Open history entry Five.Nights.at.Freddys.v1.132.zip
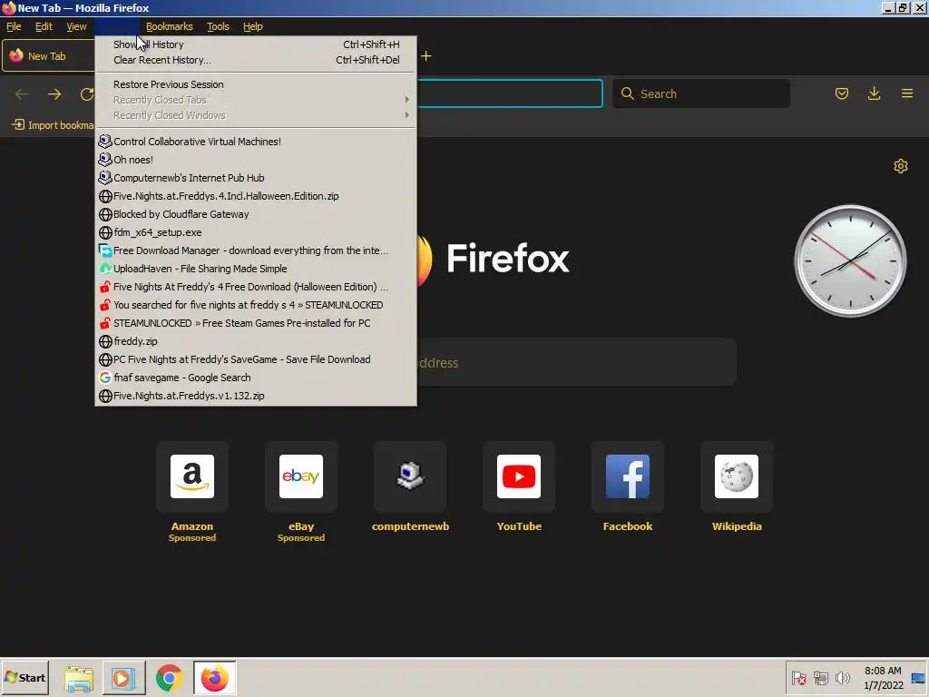This screenshot has width=929, height=697. 256,396
